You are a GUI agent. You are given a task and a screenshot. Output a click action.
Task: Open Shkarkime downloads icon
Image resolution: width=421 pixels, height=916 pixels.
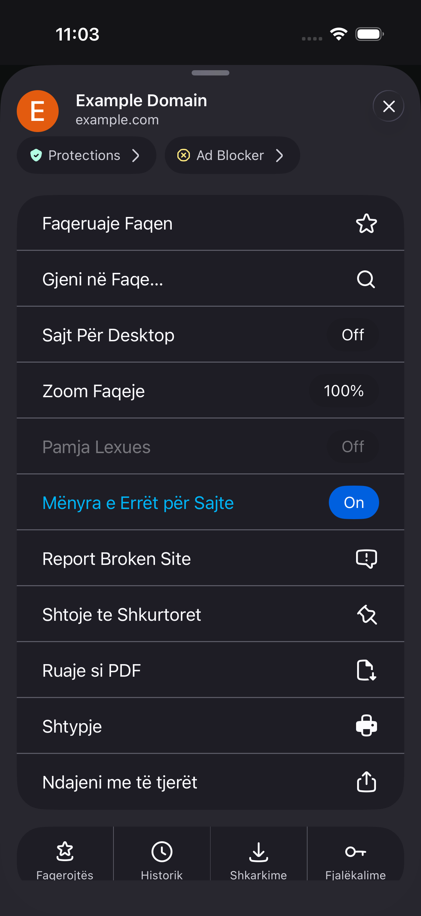[x=258, y=852]
